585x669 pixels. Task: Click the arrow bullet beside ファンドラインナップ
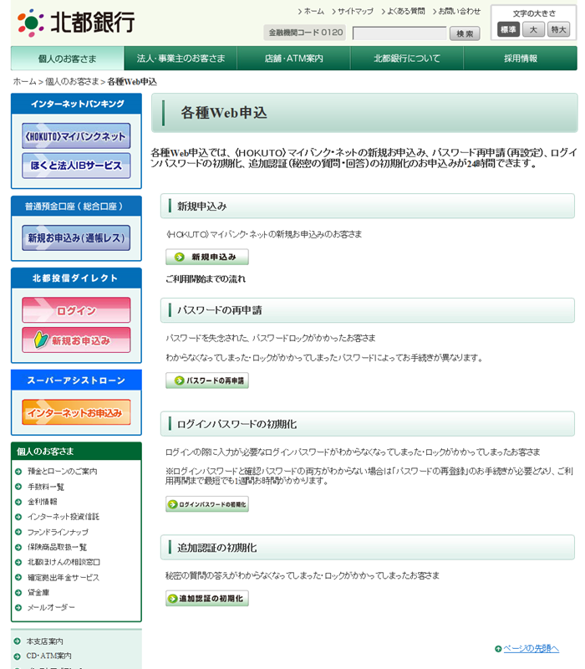tap(18, 532)
